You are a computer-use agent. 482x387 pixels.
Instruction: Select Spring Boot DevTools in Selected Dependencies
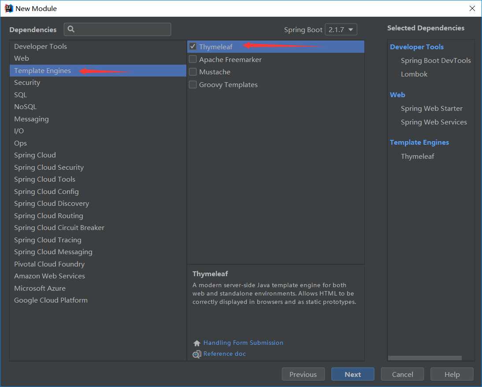pos(436,61)
